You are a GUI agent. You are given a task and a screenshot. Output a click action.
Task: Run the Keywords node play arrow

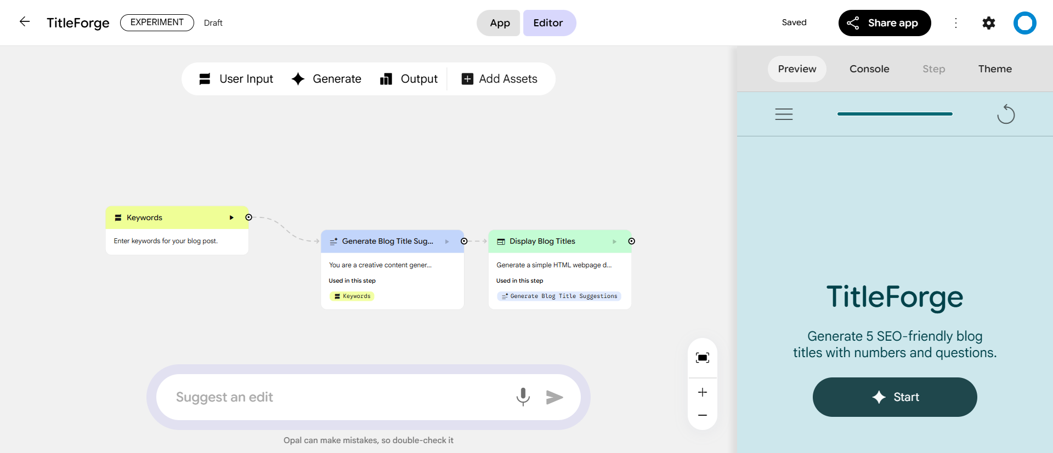(231, 217)
